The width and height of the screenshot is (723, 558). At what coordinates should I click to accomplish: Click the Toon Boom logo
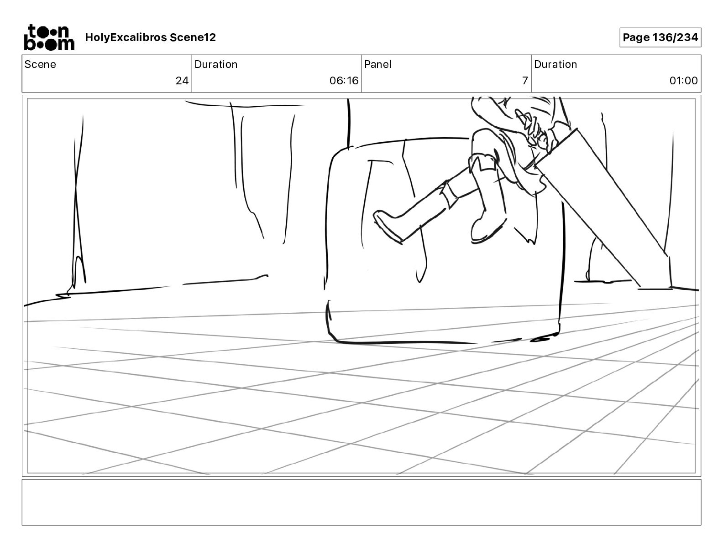pyautogui.click(x=49, y=37)
